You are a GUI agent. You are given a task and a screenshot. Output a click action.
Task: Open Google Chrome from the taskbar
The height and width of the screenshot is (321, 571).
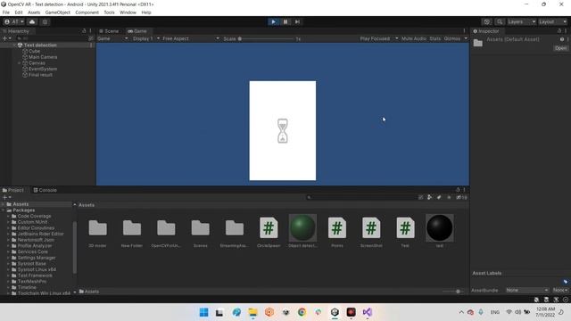coord(302,312)
